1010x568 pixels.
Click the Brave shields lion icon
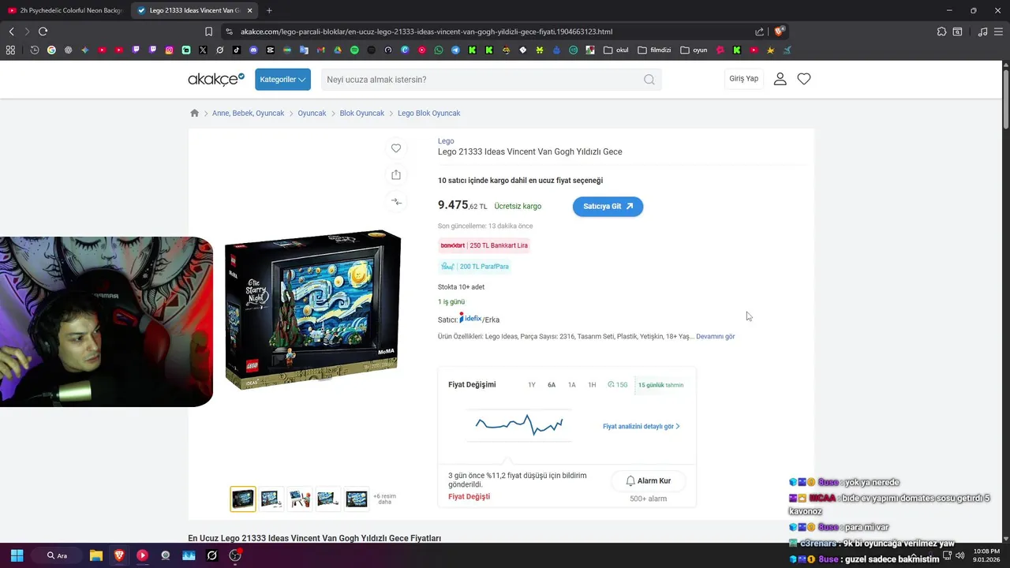click(x=779, y=32)
